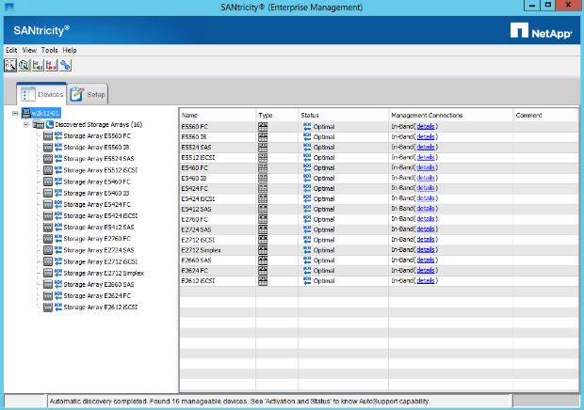The width and height of the screenshot is (584, 410).
Task: Click status icon beside Storage Array E5424 iSCSI
Action: point(58,215)
